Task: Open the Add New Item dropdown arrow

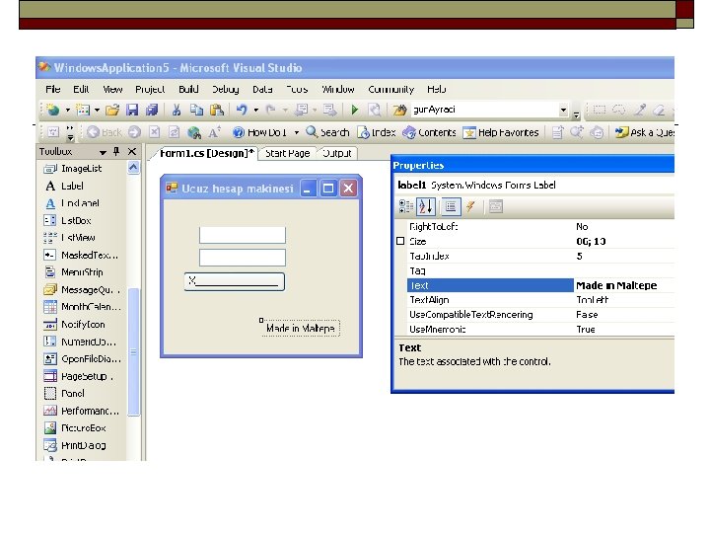Action: [x=97, y=110]
